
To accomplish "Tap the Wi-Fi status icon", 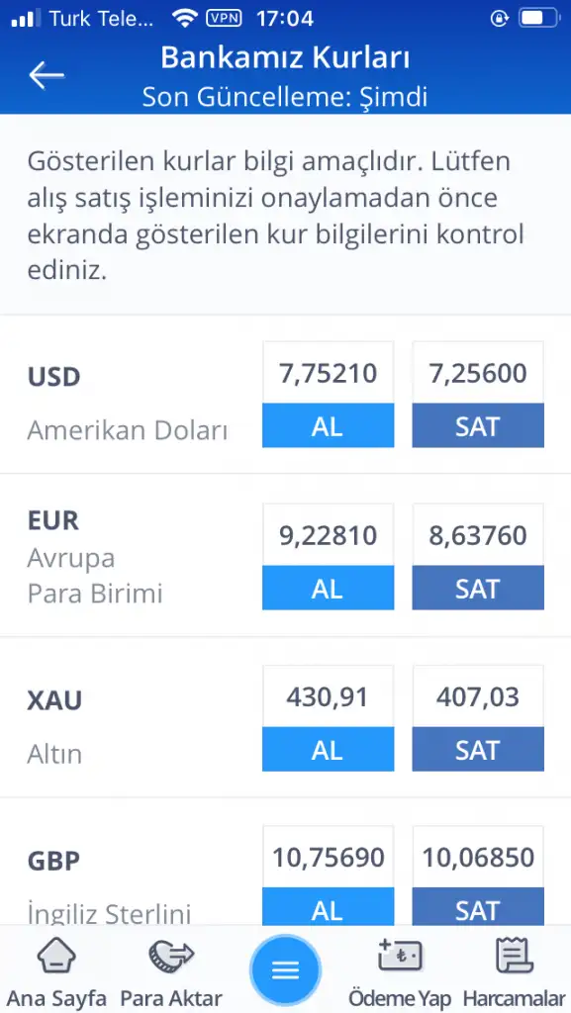I will [x=185, y=18].
